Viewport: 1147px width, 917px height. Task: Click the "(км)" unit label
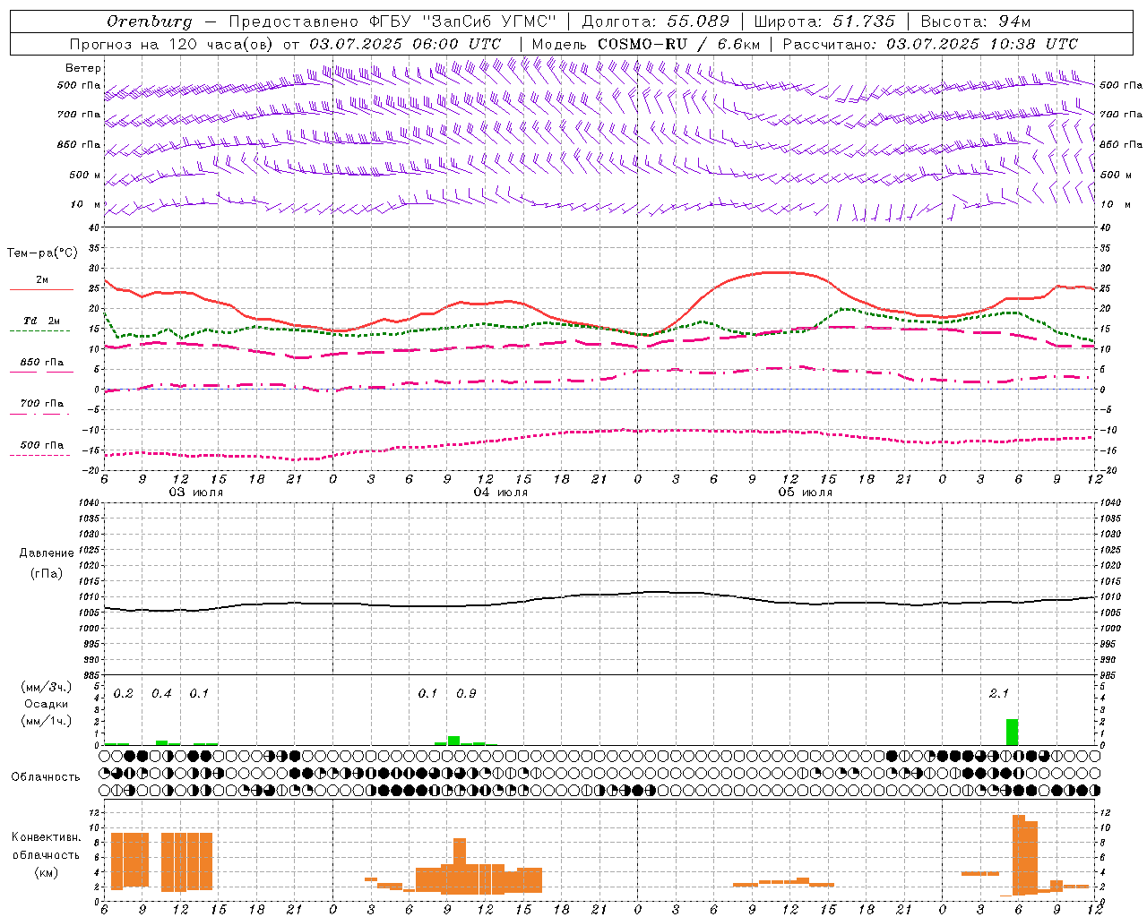click(x=46, y=872)
